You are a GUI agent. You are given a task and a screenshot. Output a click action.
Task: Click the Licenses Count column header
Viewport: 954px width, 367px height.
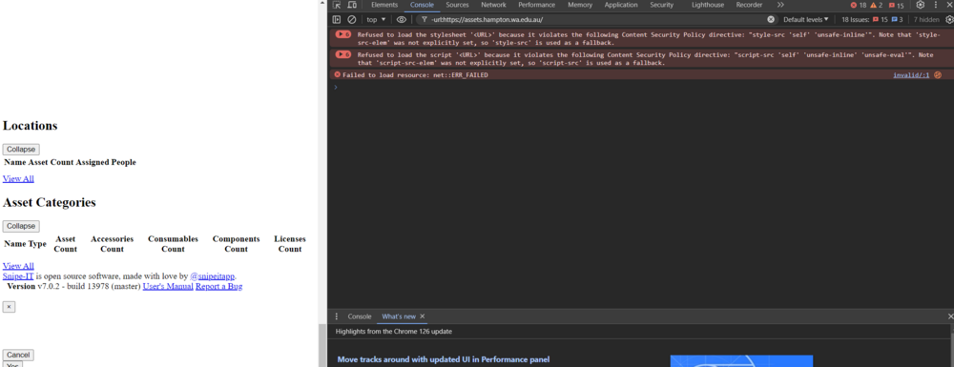tap(290, 244)
